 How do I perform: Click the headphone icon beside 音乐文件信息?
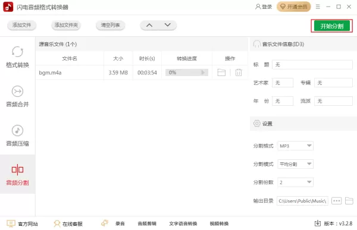256,44
